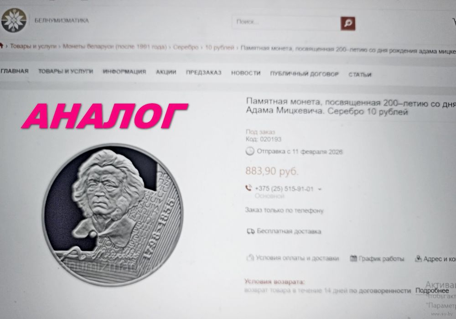Click the Mickiewicz coin image
Image resolution: width=456 pixels, height=319 pixels.
(x=113, y=215)
